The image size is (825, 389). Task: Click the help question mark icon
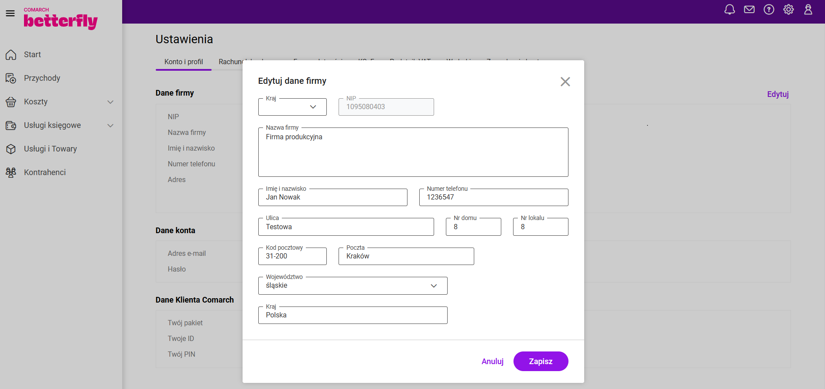pyautogui.click(x=769, y=10)
